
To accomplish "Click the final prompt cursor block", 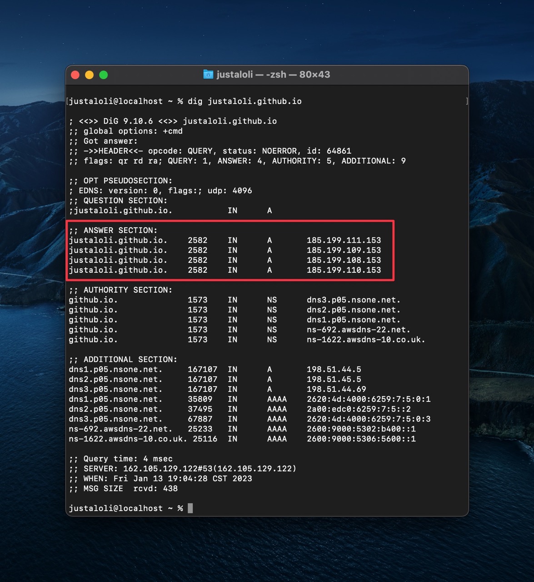I will pos(190,508).
